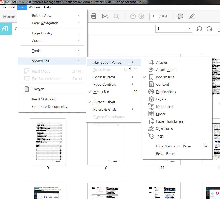Rotate pages counterclockwise
The height and width of the screenshot is (199, 220).
(x=199, y=29)
